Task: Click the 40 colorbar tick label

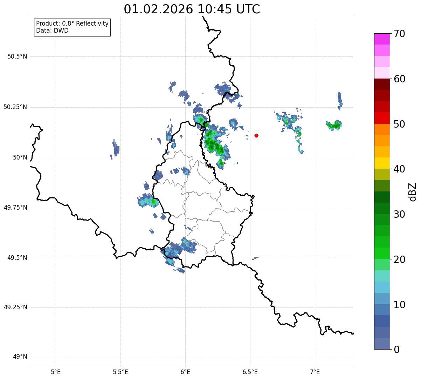Action: pyautogui.click(x=399, y=169)
